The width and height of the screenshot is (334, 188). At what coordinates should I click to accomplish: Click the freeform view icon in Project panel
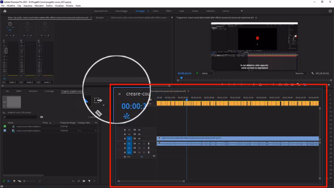pos(19,181)
